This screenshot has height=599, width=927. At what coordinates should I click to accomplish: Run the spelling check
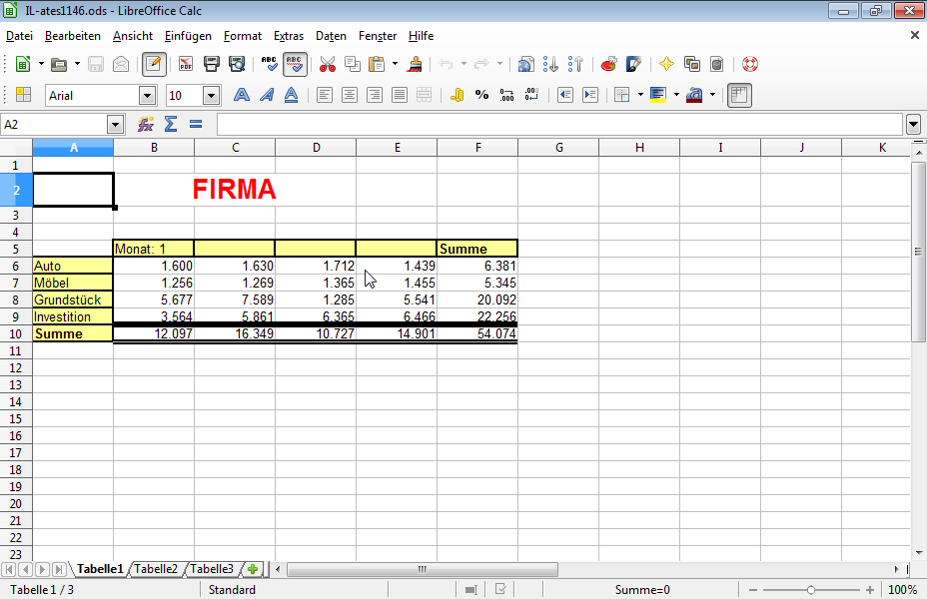pyautogui.click(x=269, y=64)
